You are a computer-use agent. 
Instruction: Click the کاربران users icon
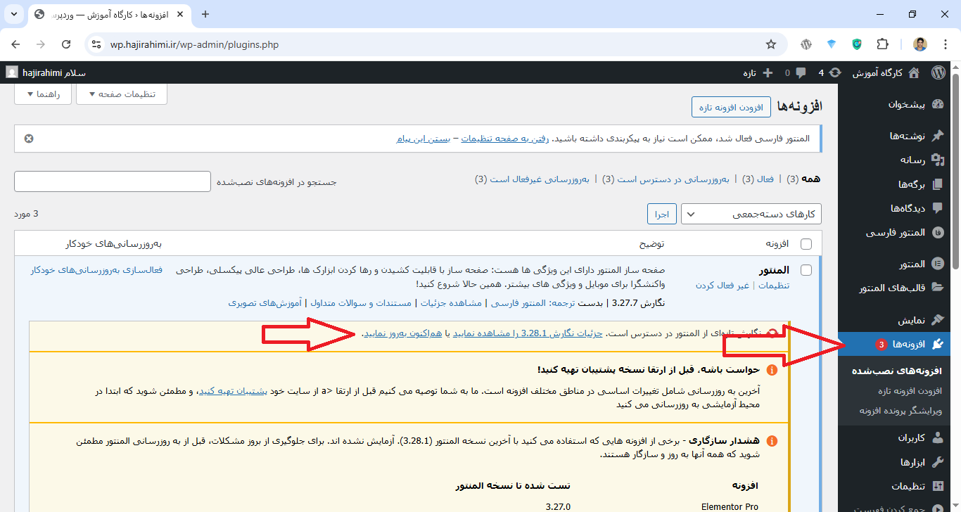tap(937, 437)
